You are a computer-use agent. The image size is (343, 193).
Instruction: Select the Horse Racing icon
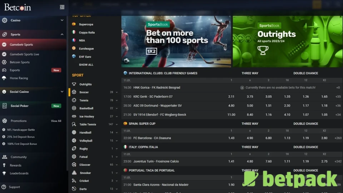pos(4,78)
